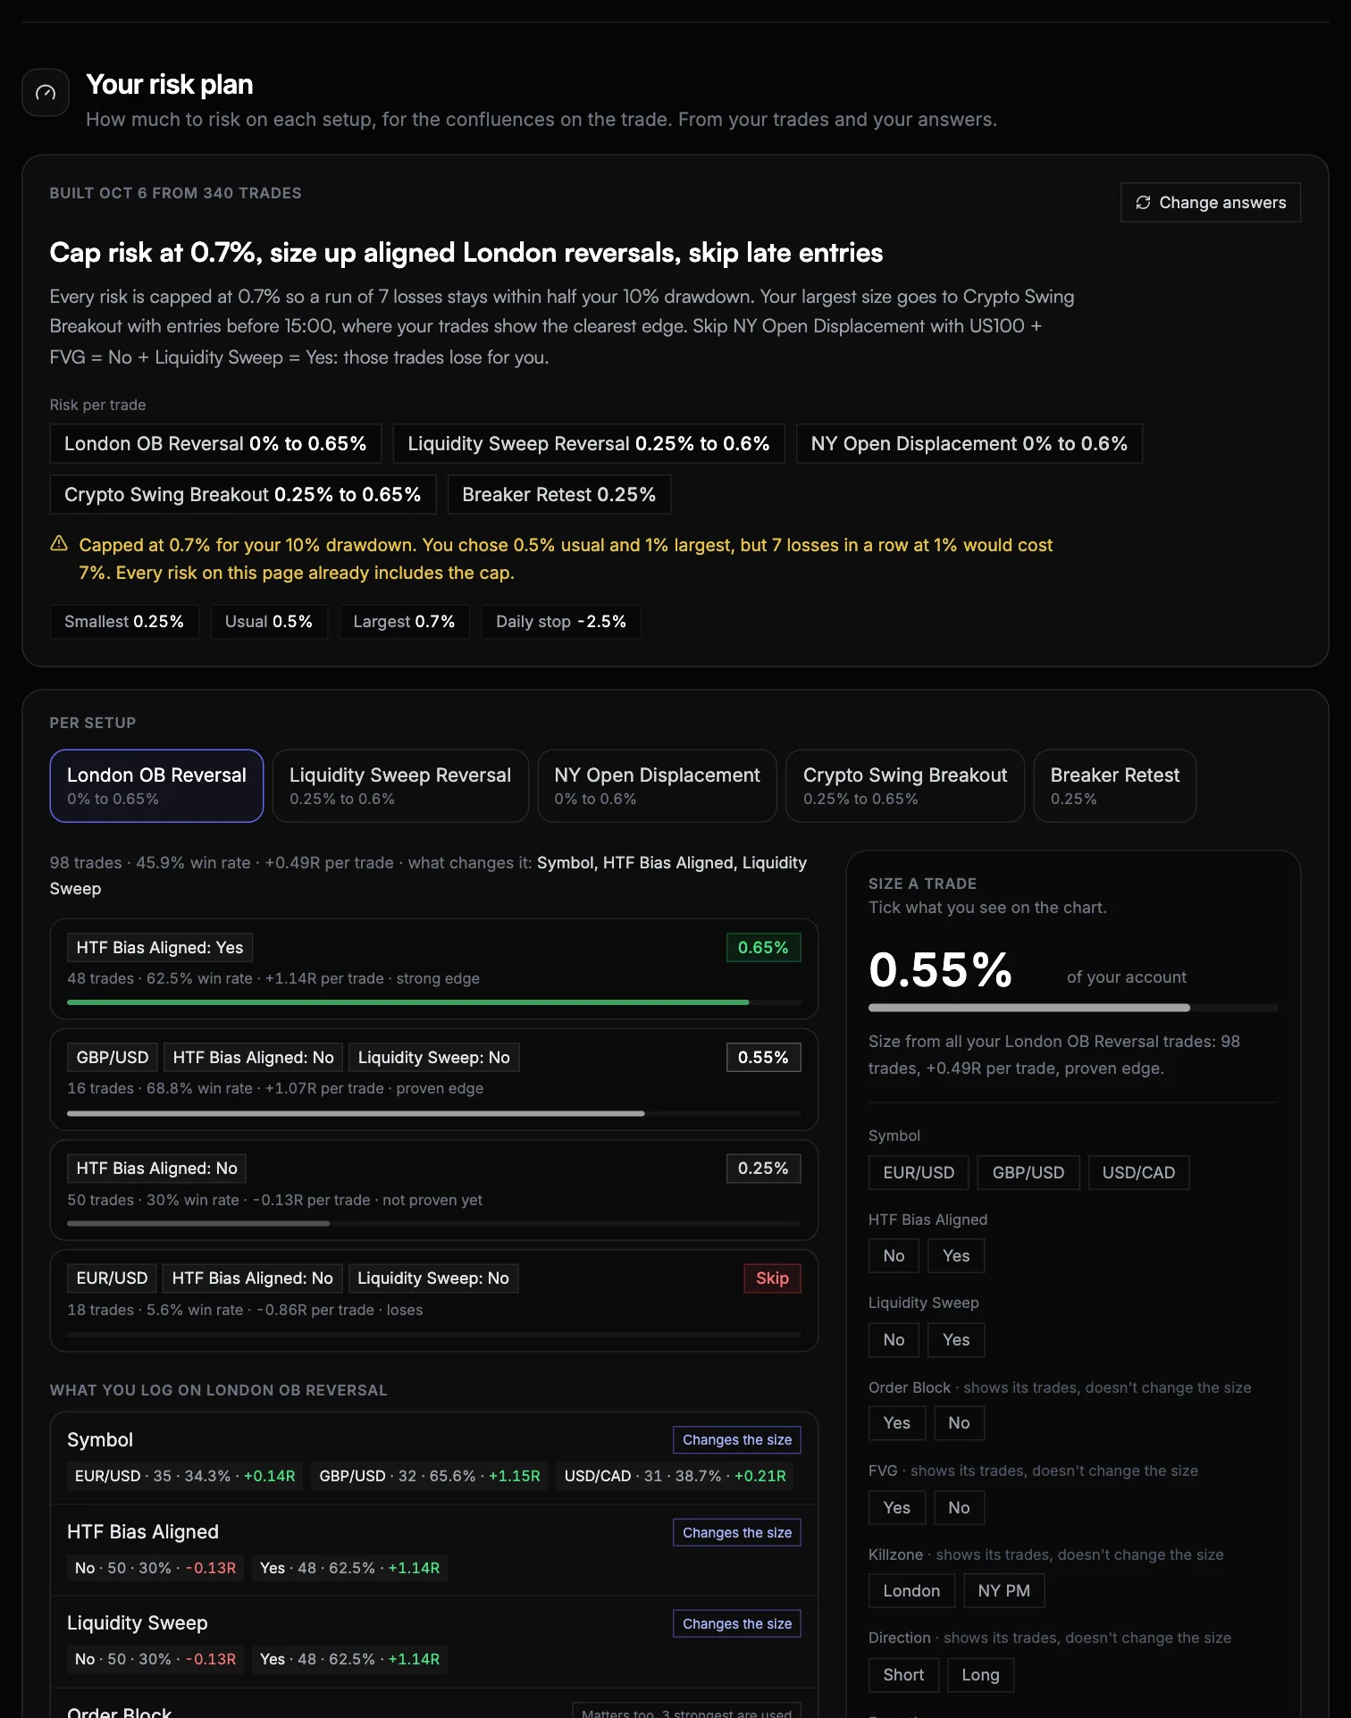This screenshot has width=1351, height=1718.
Task: Tick Yes under Order Block in Size a Trade
Action: tap(897, 1422)
